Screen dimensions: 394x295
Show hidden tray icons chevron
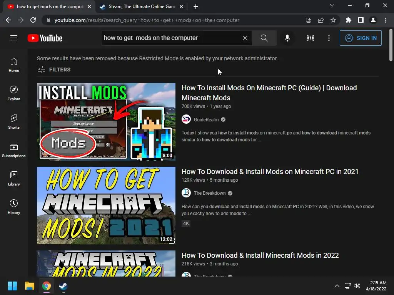click(337, 286)
